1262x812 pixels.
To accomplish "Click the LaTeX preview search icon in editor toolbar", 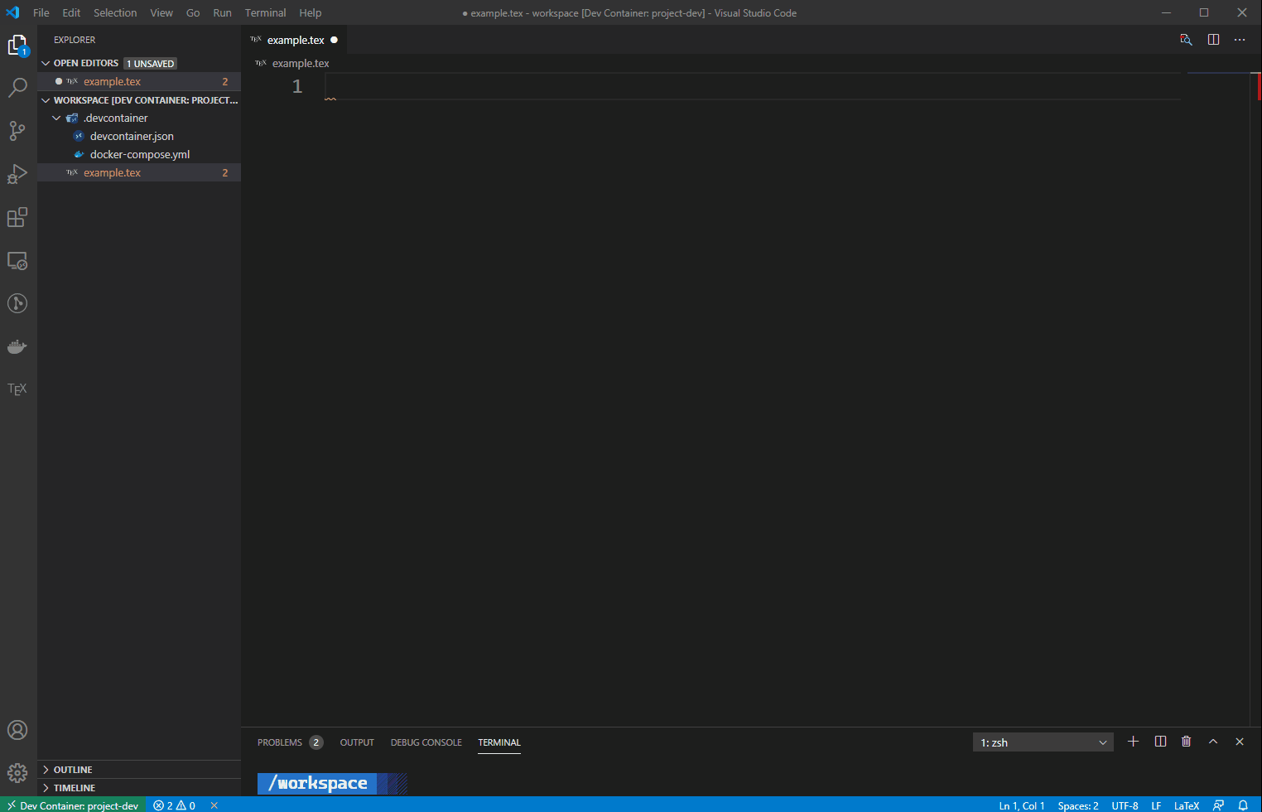I will [1186, 40].
